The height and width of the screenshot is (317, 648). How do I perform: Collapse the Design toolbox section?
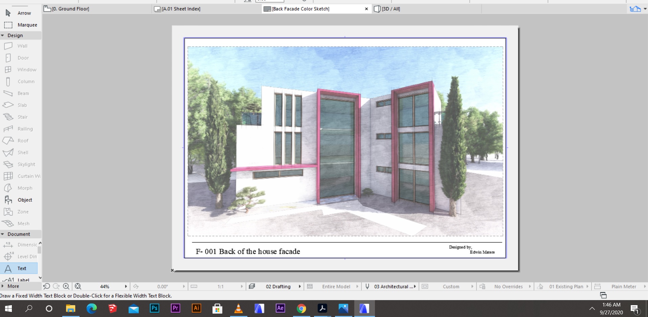(x=3, y=35)
